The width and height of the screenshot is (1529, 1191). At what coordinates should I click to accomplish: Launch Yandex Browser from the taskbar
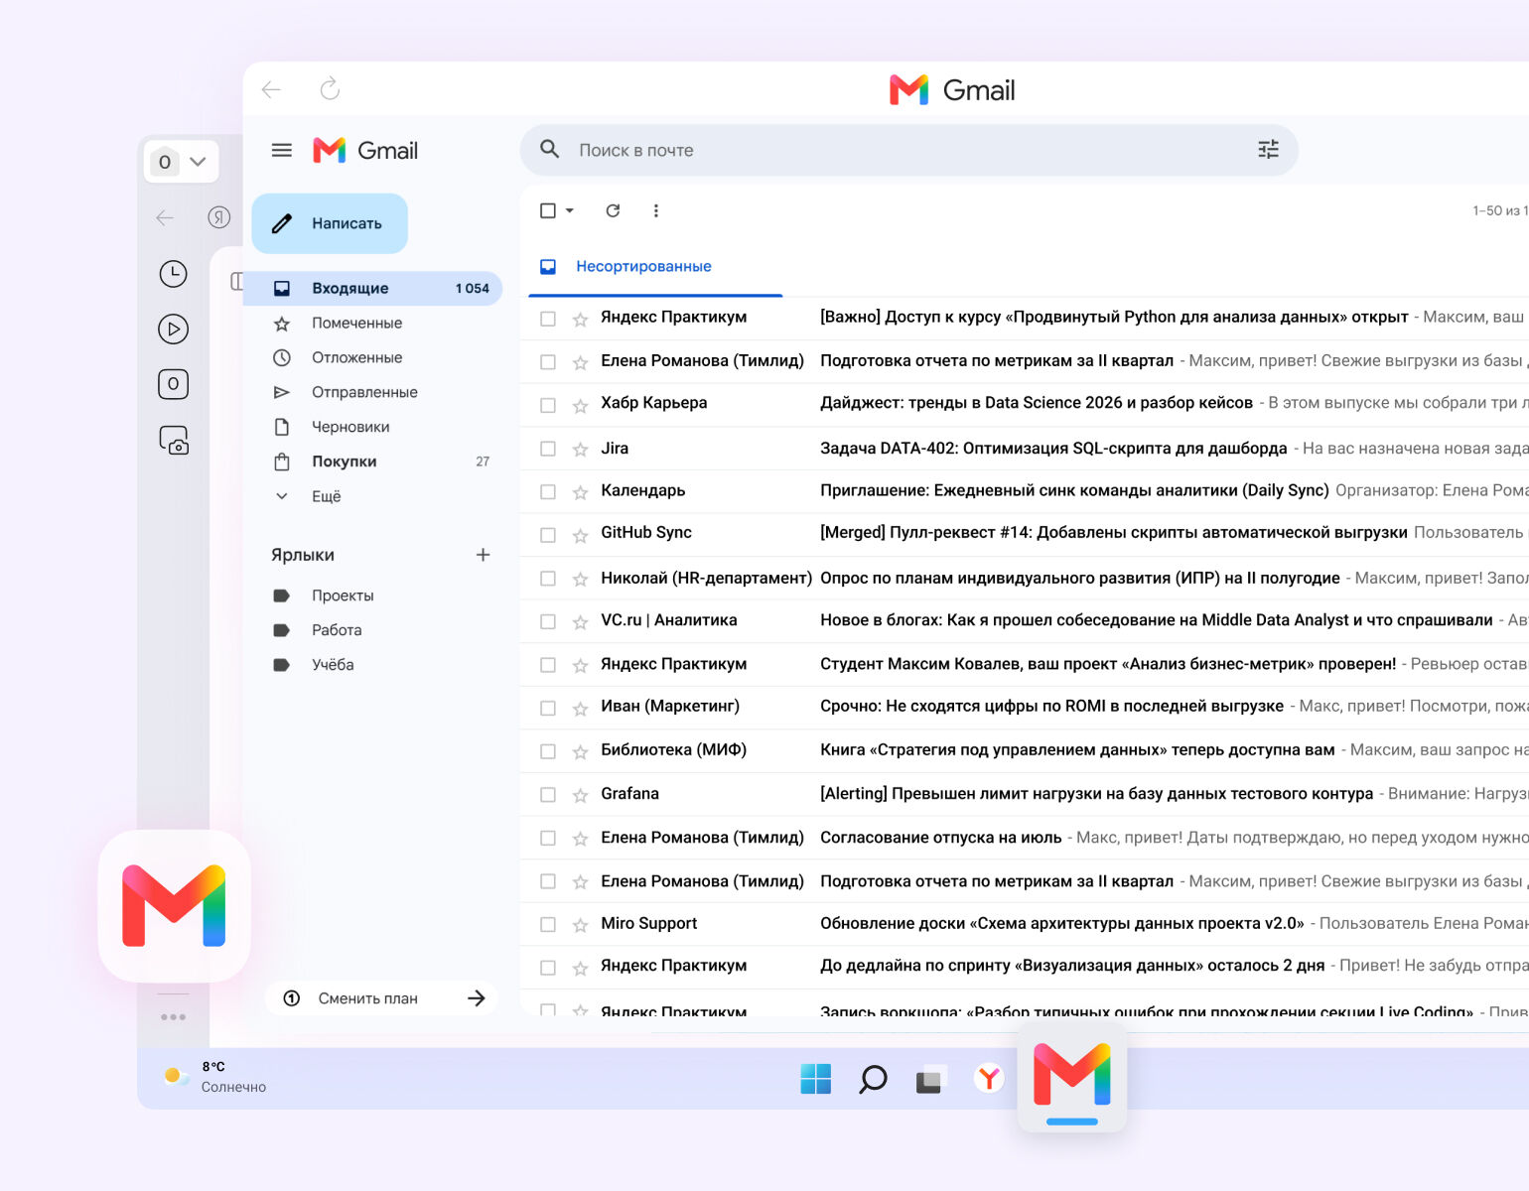[989, 1078]
